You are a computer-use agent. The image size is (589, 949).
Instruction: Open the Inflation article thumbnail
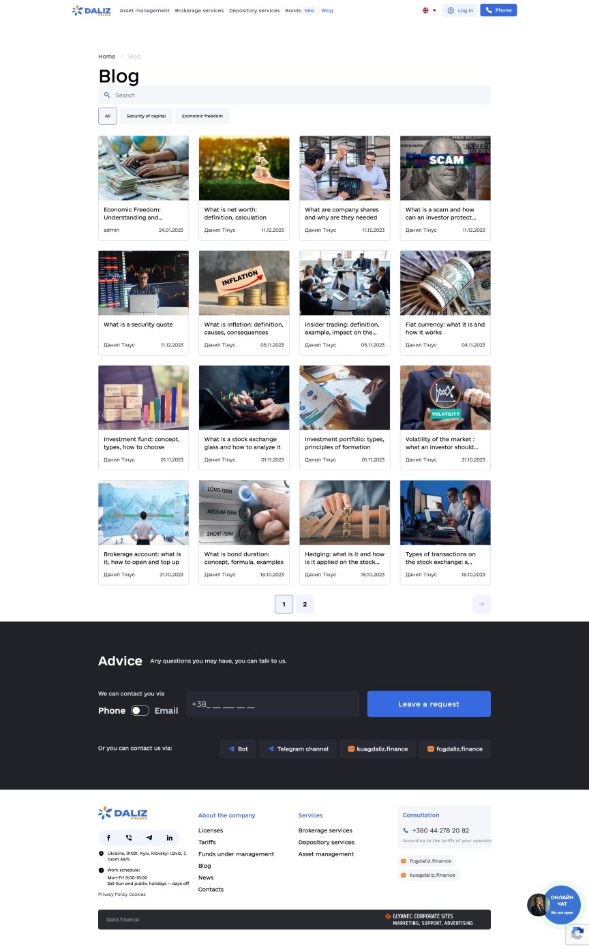point(244,283)
